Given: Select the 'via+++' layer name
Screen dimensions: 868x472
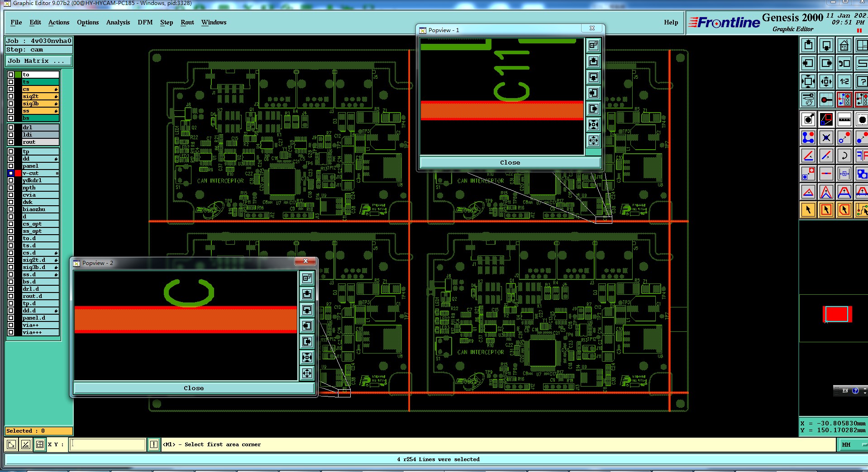Looking at the screenshot, I should pyautogui.click(x=41, y=332).
